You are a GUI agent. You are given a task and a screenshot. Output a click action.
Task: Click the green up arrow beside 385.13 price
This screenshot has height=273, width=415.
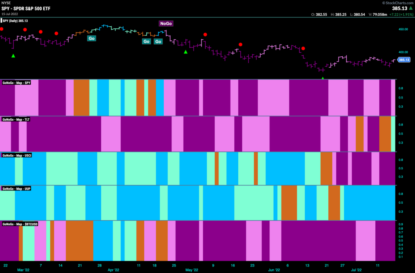click(411, 8)
